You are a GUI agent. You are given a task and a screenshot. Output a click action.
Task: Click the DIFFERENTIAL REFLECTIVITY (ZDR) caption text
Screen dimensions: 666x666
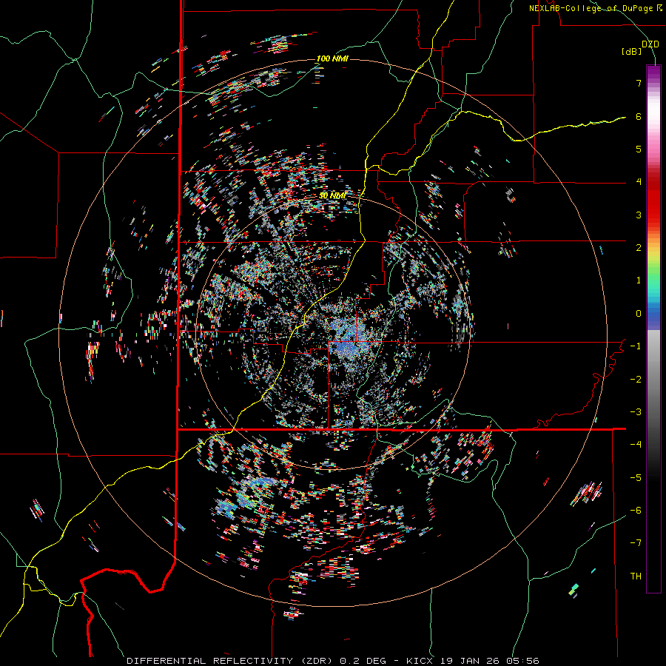click(x=231, y=661)
